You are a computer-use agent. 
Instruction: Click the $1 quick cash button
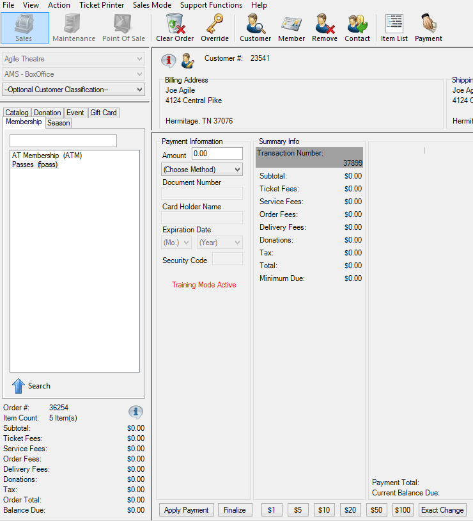[272, 510]
